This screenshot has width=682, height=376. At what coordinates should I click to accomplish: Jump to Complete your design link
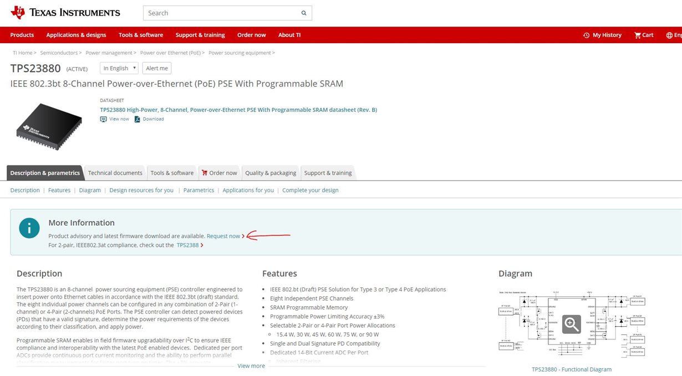coord(311,190)
